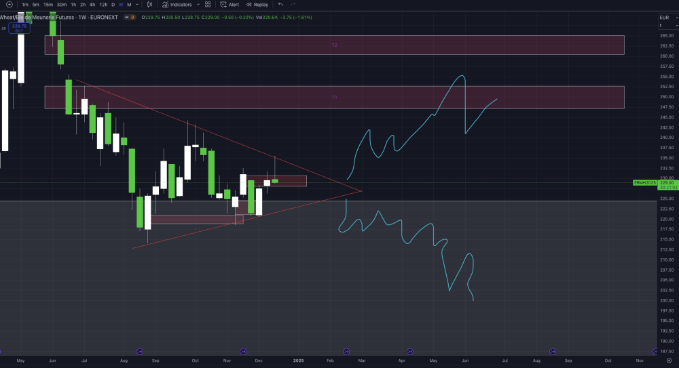
Task: Select the 12h timeframe
Action: 103,5
